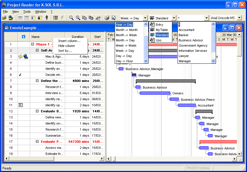Click the note icon in row 3
The width and height of the screenshot is (247, 172).
pyautogui.click(x=21, y=56)
